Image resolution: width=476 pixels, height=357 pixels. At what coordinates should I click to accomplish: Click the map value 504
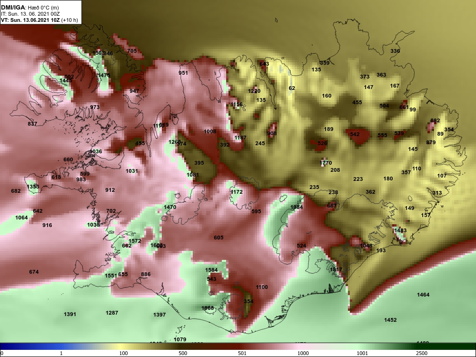[x=384, y=106]
